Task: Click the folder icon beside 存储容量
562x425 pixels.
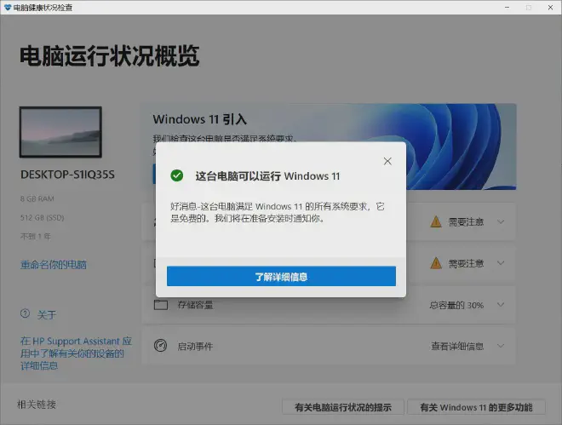Action: coord(161,305)
